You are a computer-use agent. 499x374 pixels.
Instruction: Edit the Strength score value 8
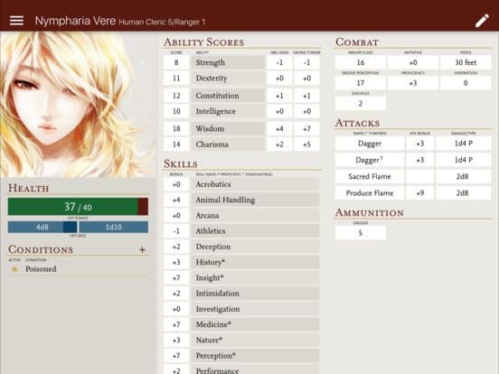pyautogui.click(x=176, y=62)
